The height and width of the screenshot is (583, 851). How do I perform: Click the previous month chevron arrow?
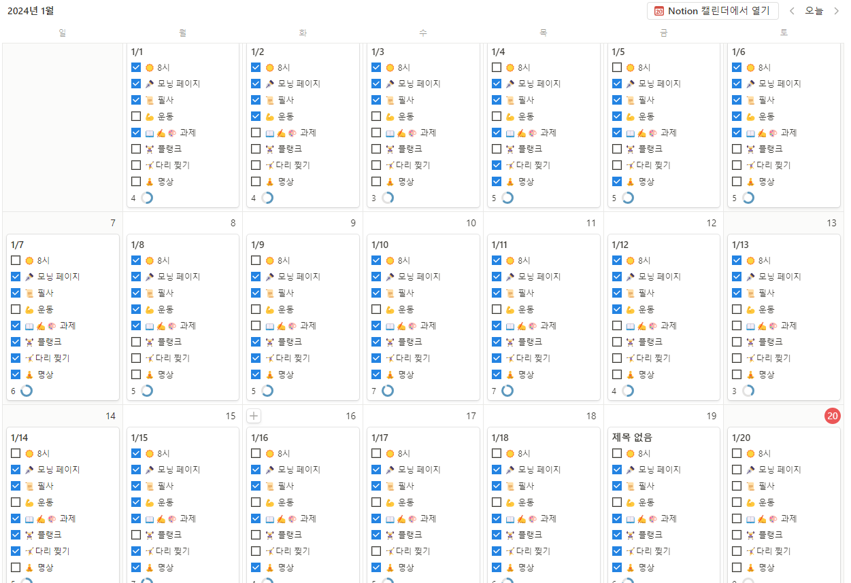[792, 11]
